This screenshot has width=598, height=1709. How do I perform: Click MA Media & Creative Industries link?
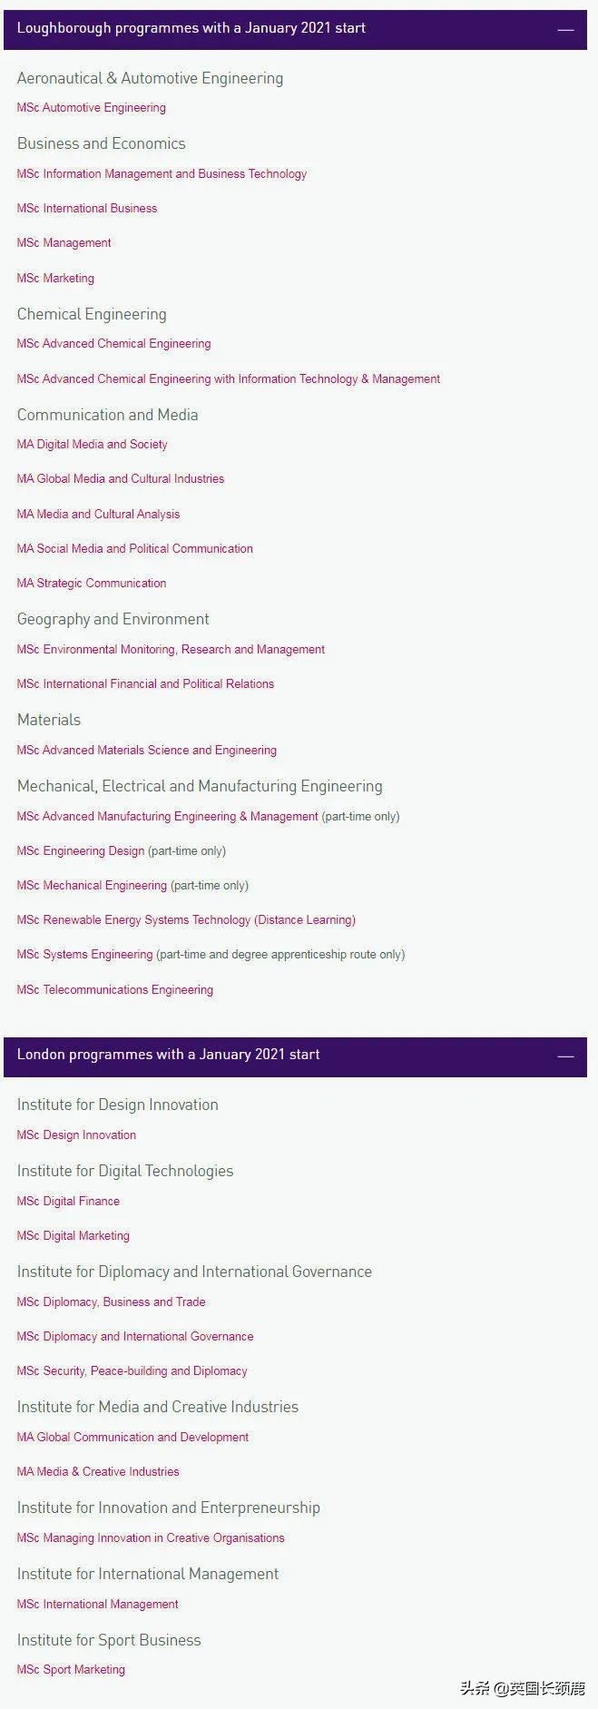pos(98,1472)
